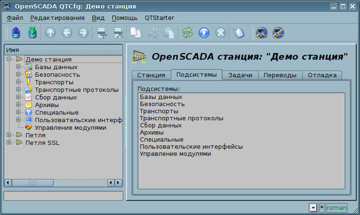Switch to the Отладка tab
Viewport: 360px width, 215px height.
pyautogui.click(x=322, y=75)
